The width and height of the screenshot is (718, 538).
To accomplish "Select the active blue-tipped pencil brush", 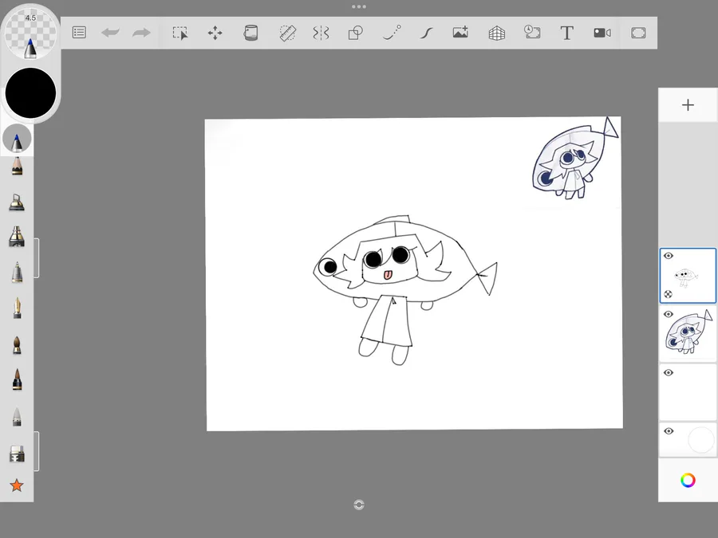I will click(17, 139).
